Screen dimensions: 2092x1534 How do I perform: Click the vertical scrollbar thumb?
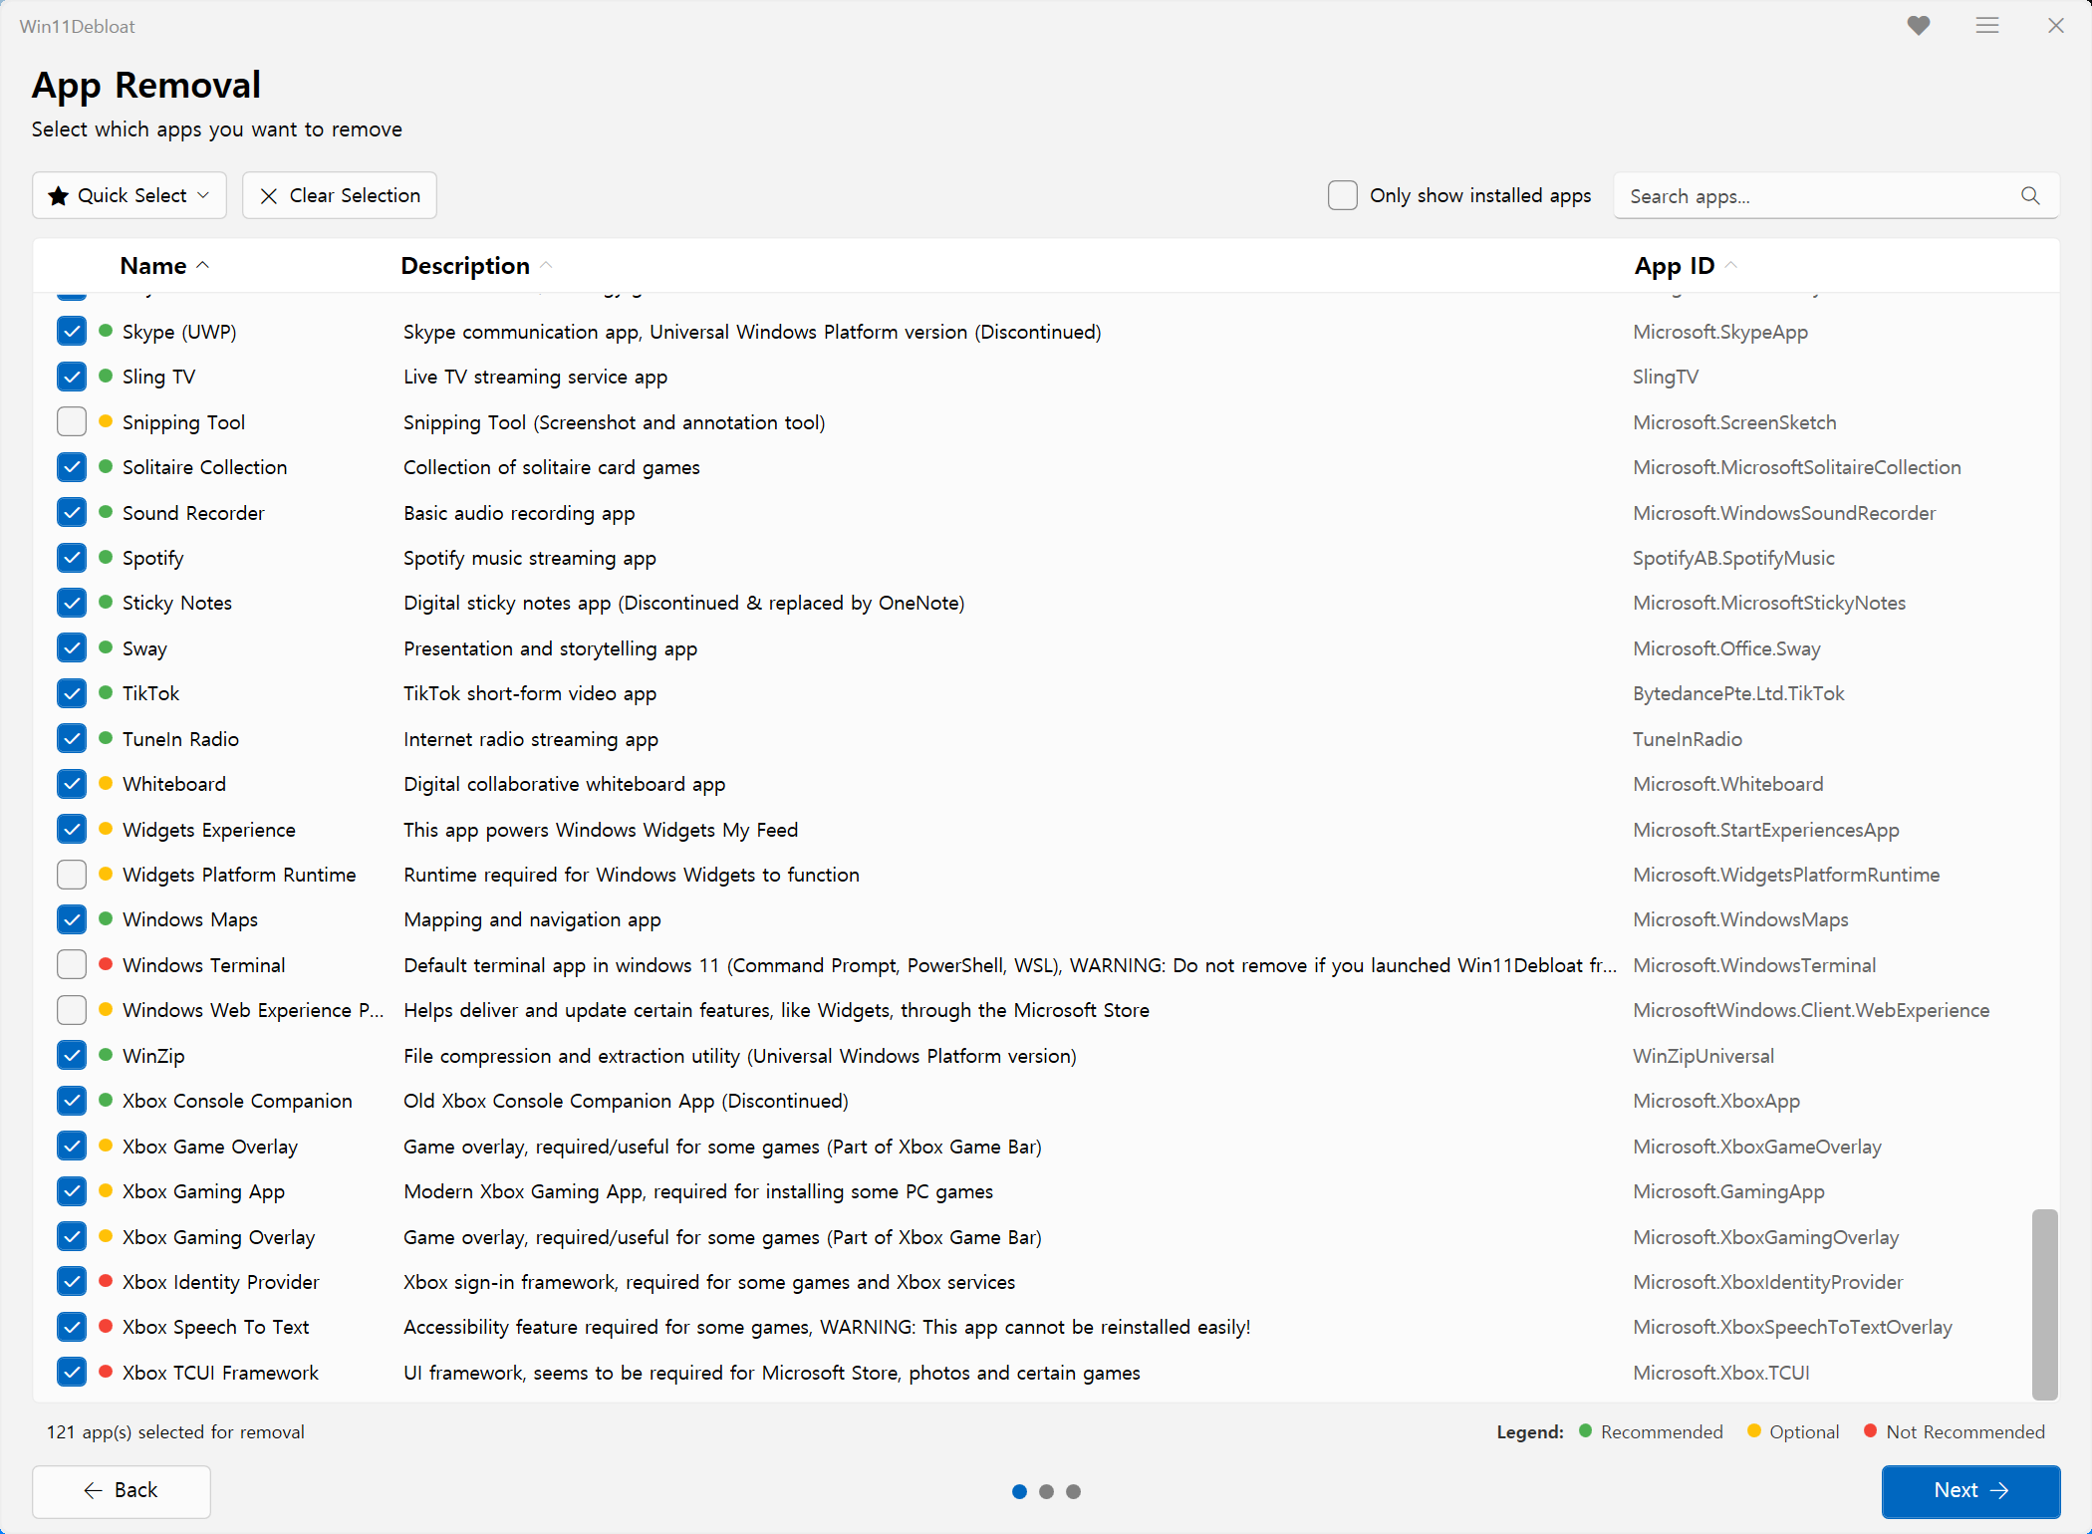[x=2045, y=1304]
